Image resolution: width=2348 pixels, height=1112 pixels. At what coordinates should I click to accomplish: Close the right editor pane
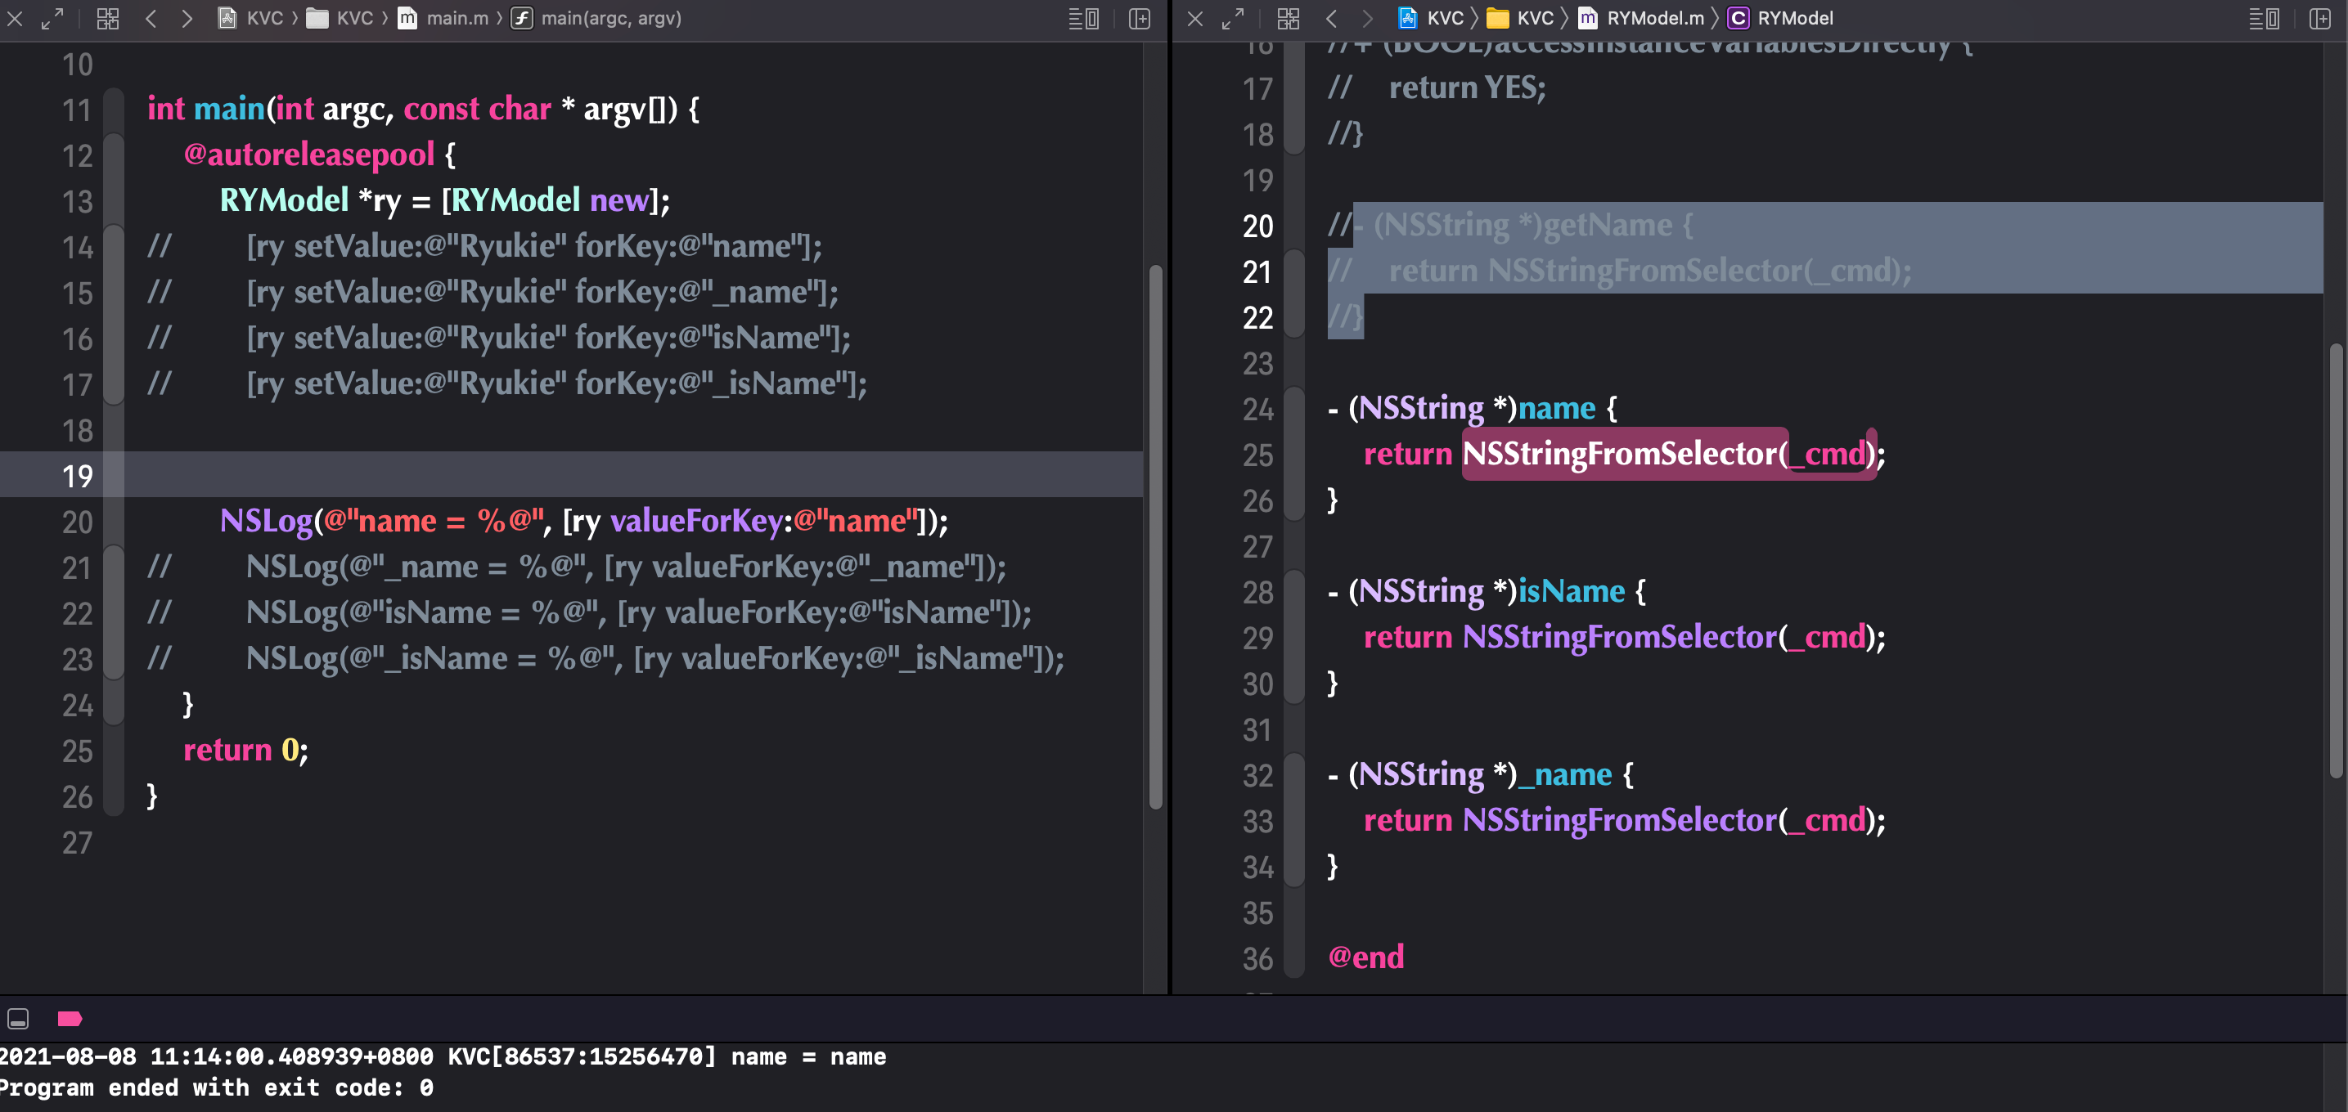[1195, 18]
